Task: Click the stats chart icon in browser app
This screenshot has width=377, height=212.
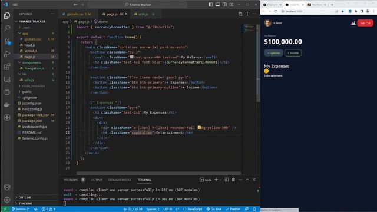Action: click(353, 23)
